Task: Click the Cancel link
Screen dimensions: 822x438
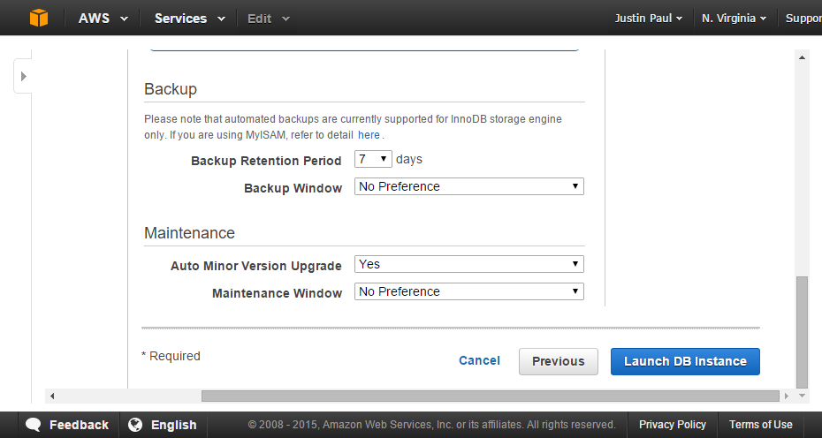Action: [x=479, y=360]
